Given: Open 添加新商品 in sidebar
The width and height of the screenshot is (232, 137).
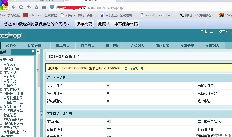Looking at the screenshot, I should pos(12,68).
